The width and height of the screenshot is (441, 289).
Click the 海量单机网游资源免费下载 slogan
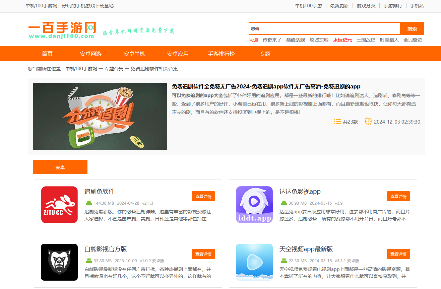point(138,31)
